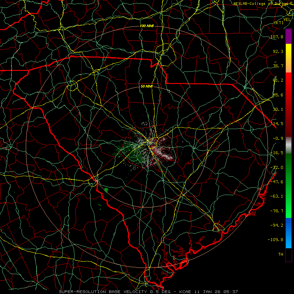This screenshot has height=294, width=294.
Task: Click the 100 NMI range ring label
Action: (147, 26)
